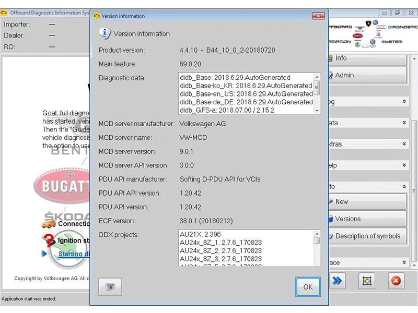Click the blue play arrow beside Starting diagnosis
The width and height of the screenshot is (418, 313).
point(44,254)
